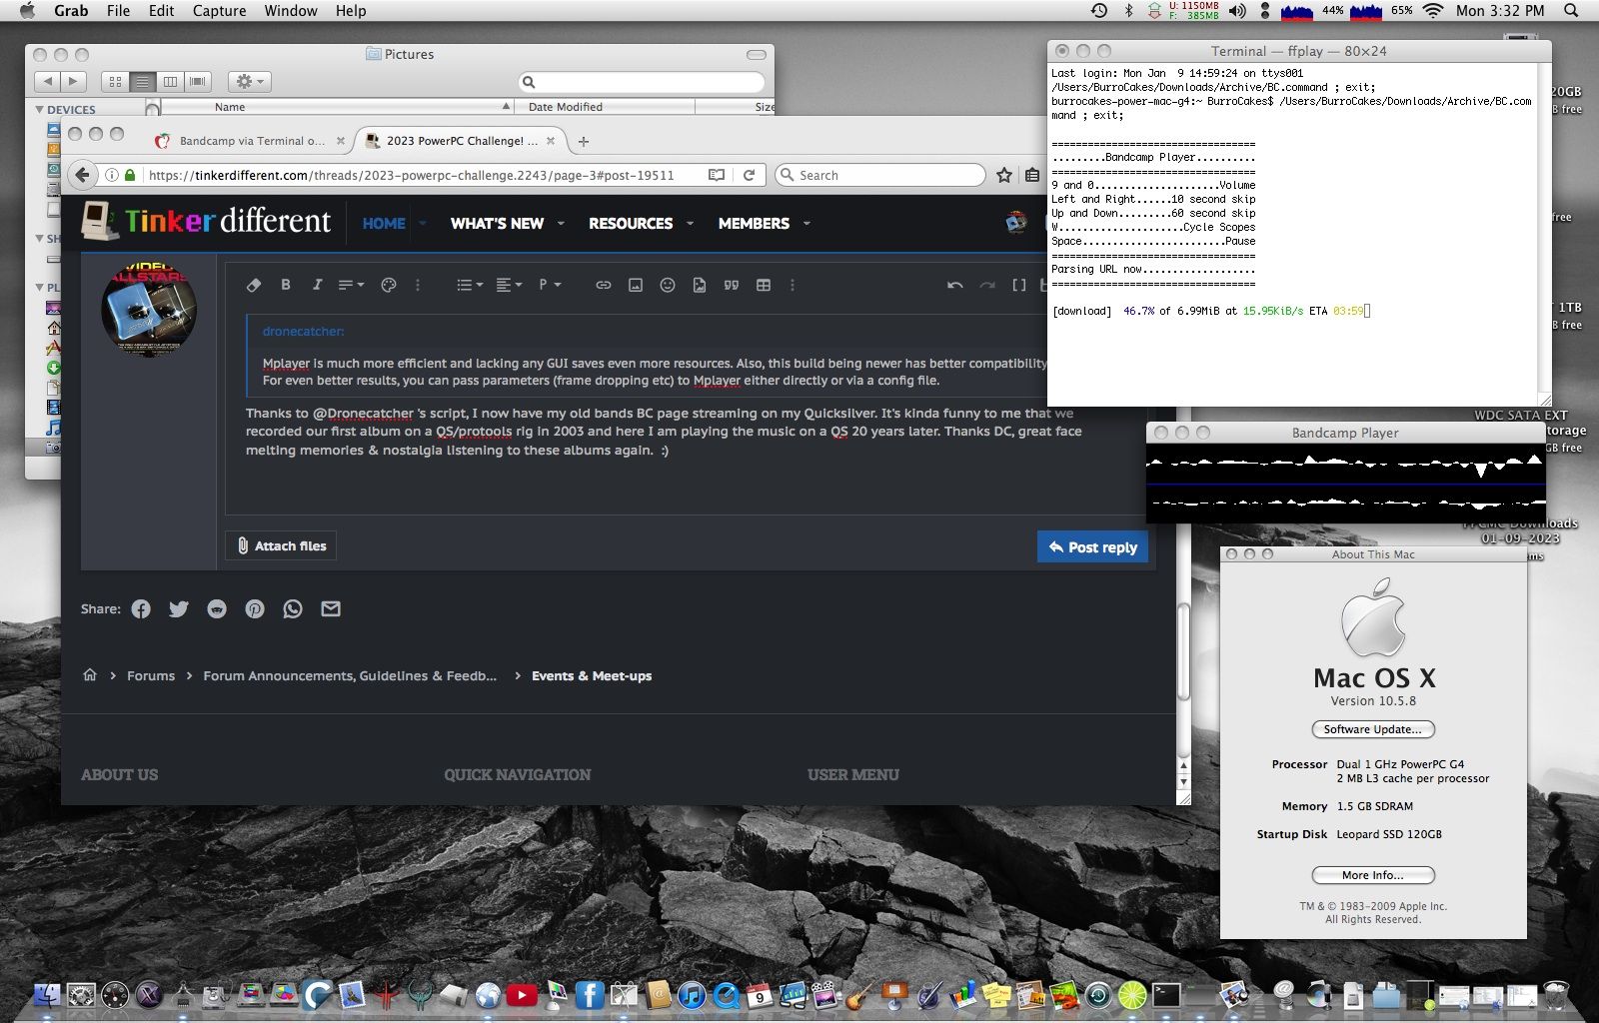
Task: Switch to Bandcamp via Terminal browser tab
Action: [x=252, y=141]
